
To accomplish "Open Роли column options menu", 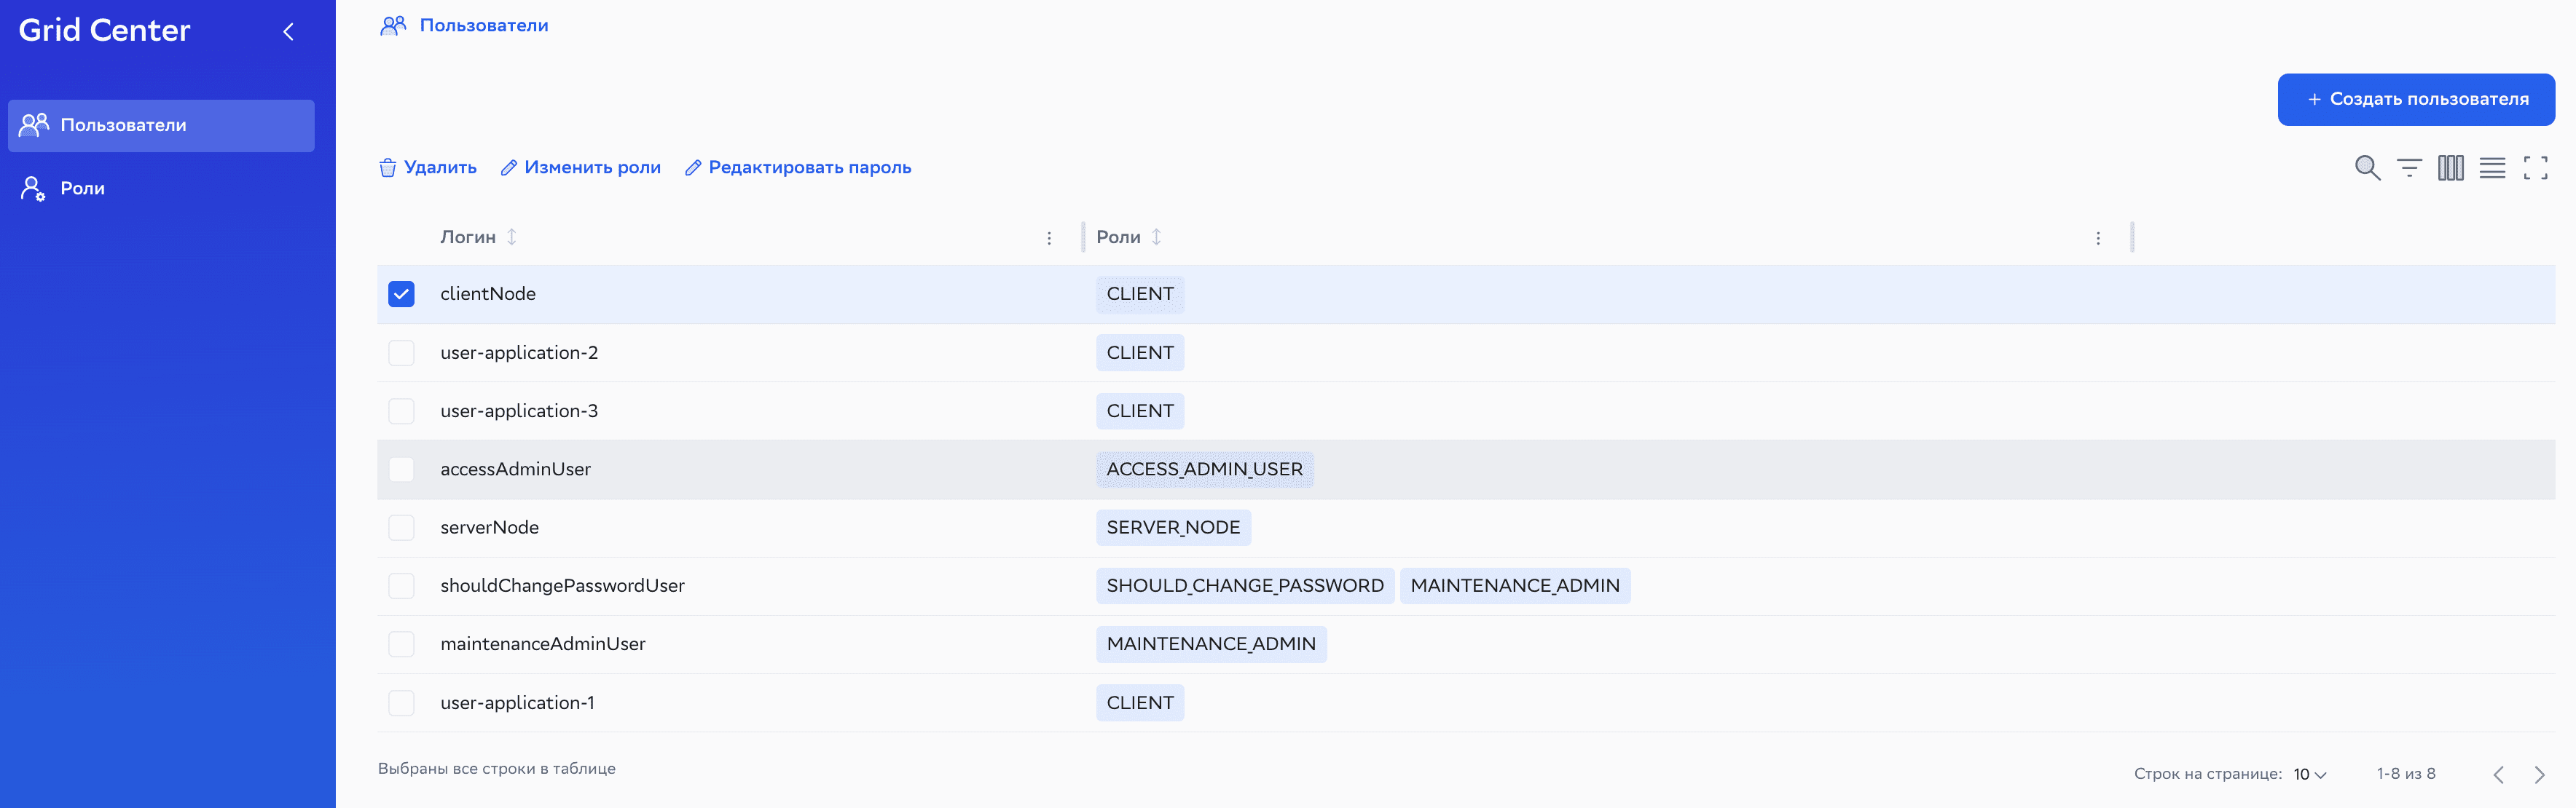I will click(x=2098, y=238).
